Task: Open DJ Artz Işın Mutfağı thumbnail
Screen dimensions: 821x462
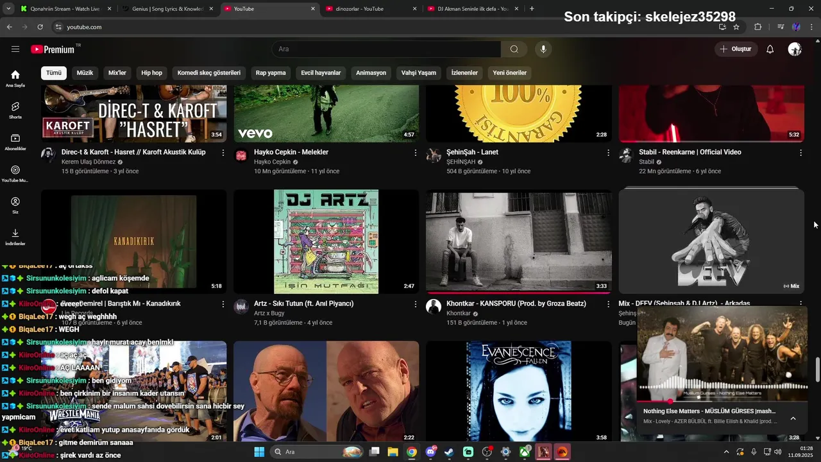Action: (326, 241)
